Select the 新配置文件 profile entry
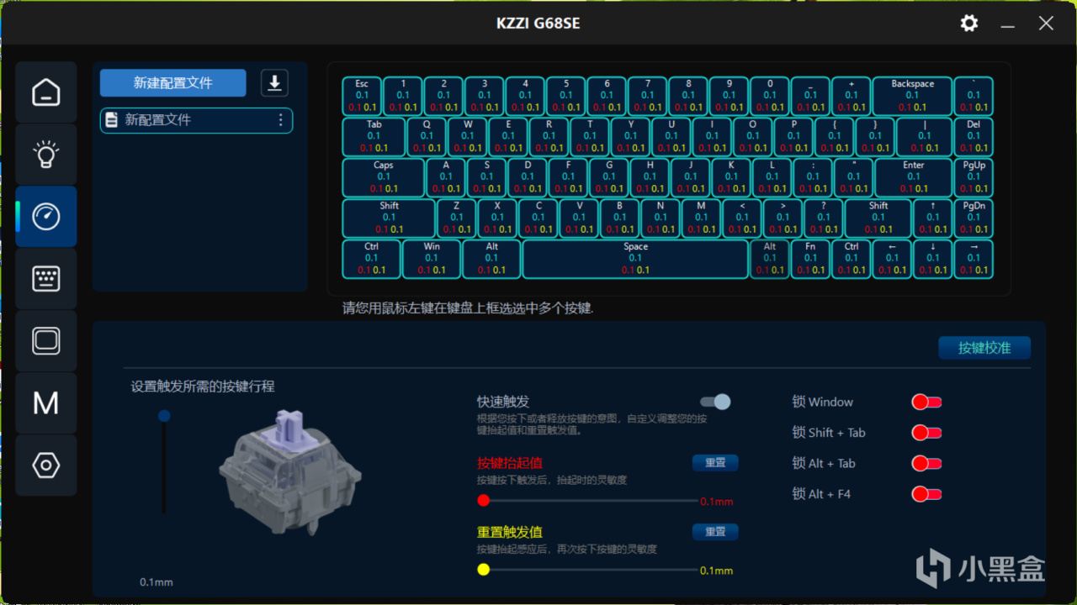The width and height of the screenshot is (1077, 605). click(x=196, y=120)
